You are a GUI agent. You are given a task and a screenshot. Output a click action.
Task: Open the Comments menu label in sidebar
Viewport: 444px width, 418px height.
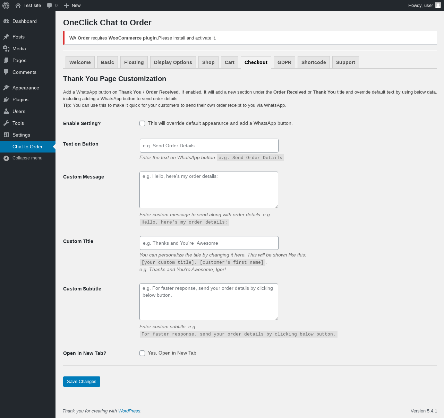click(x=24, y=72)
